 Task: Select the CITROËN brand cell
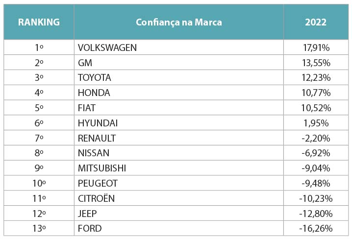click(x=96, y=198)
